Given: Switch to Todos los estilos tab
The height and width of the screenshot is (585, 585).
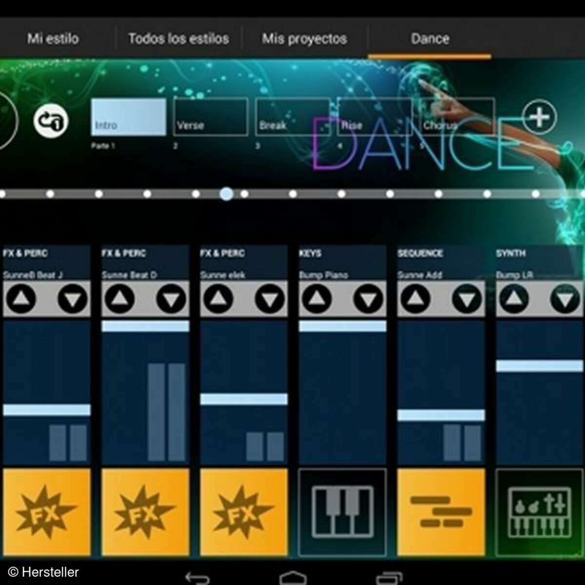Looking at the screenshot, I should (178, 39).
